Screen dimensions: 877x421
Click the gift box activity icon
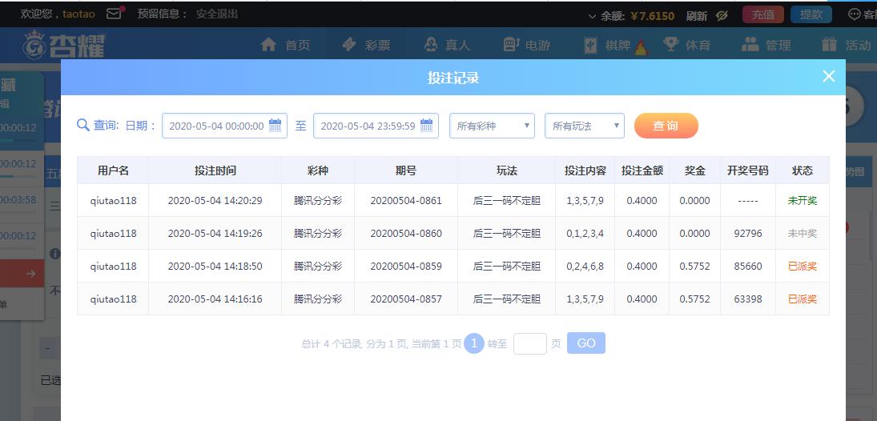[x=830, y=44]
